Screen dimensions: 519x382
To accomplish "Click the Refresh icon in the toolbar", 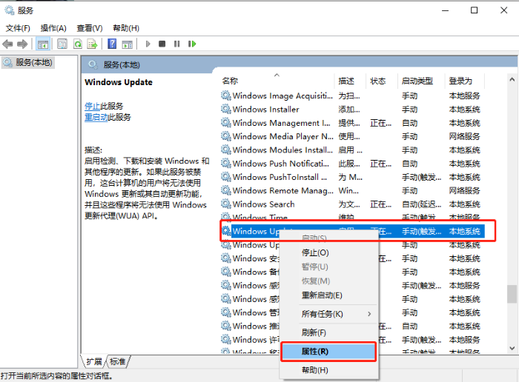I will click(x=78, y=44).
